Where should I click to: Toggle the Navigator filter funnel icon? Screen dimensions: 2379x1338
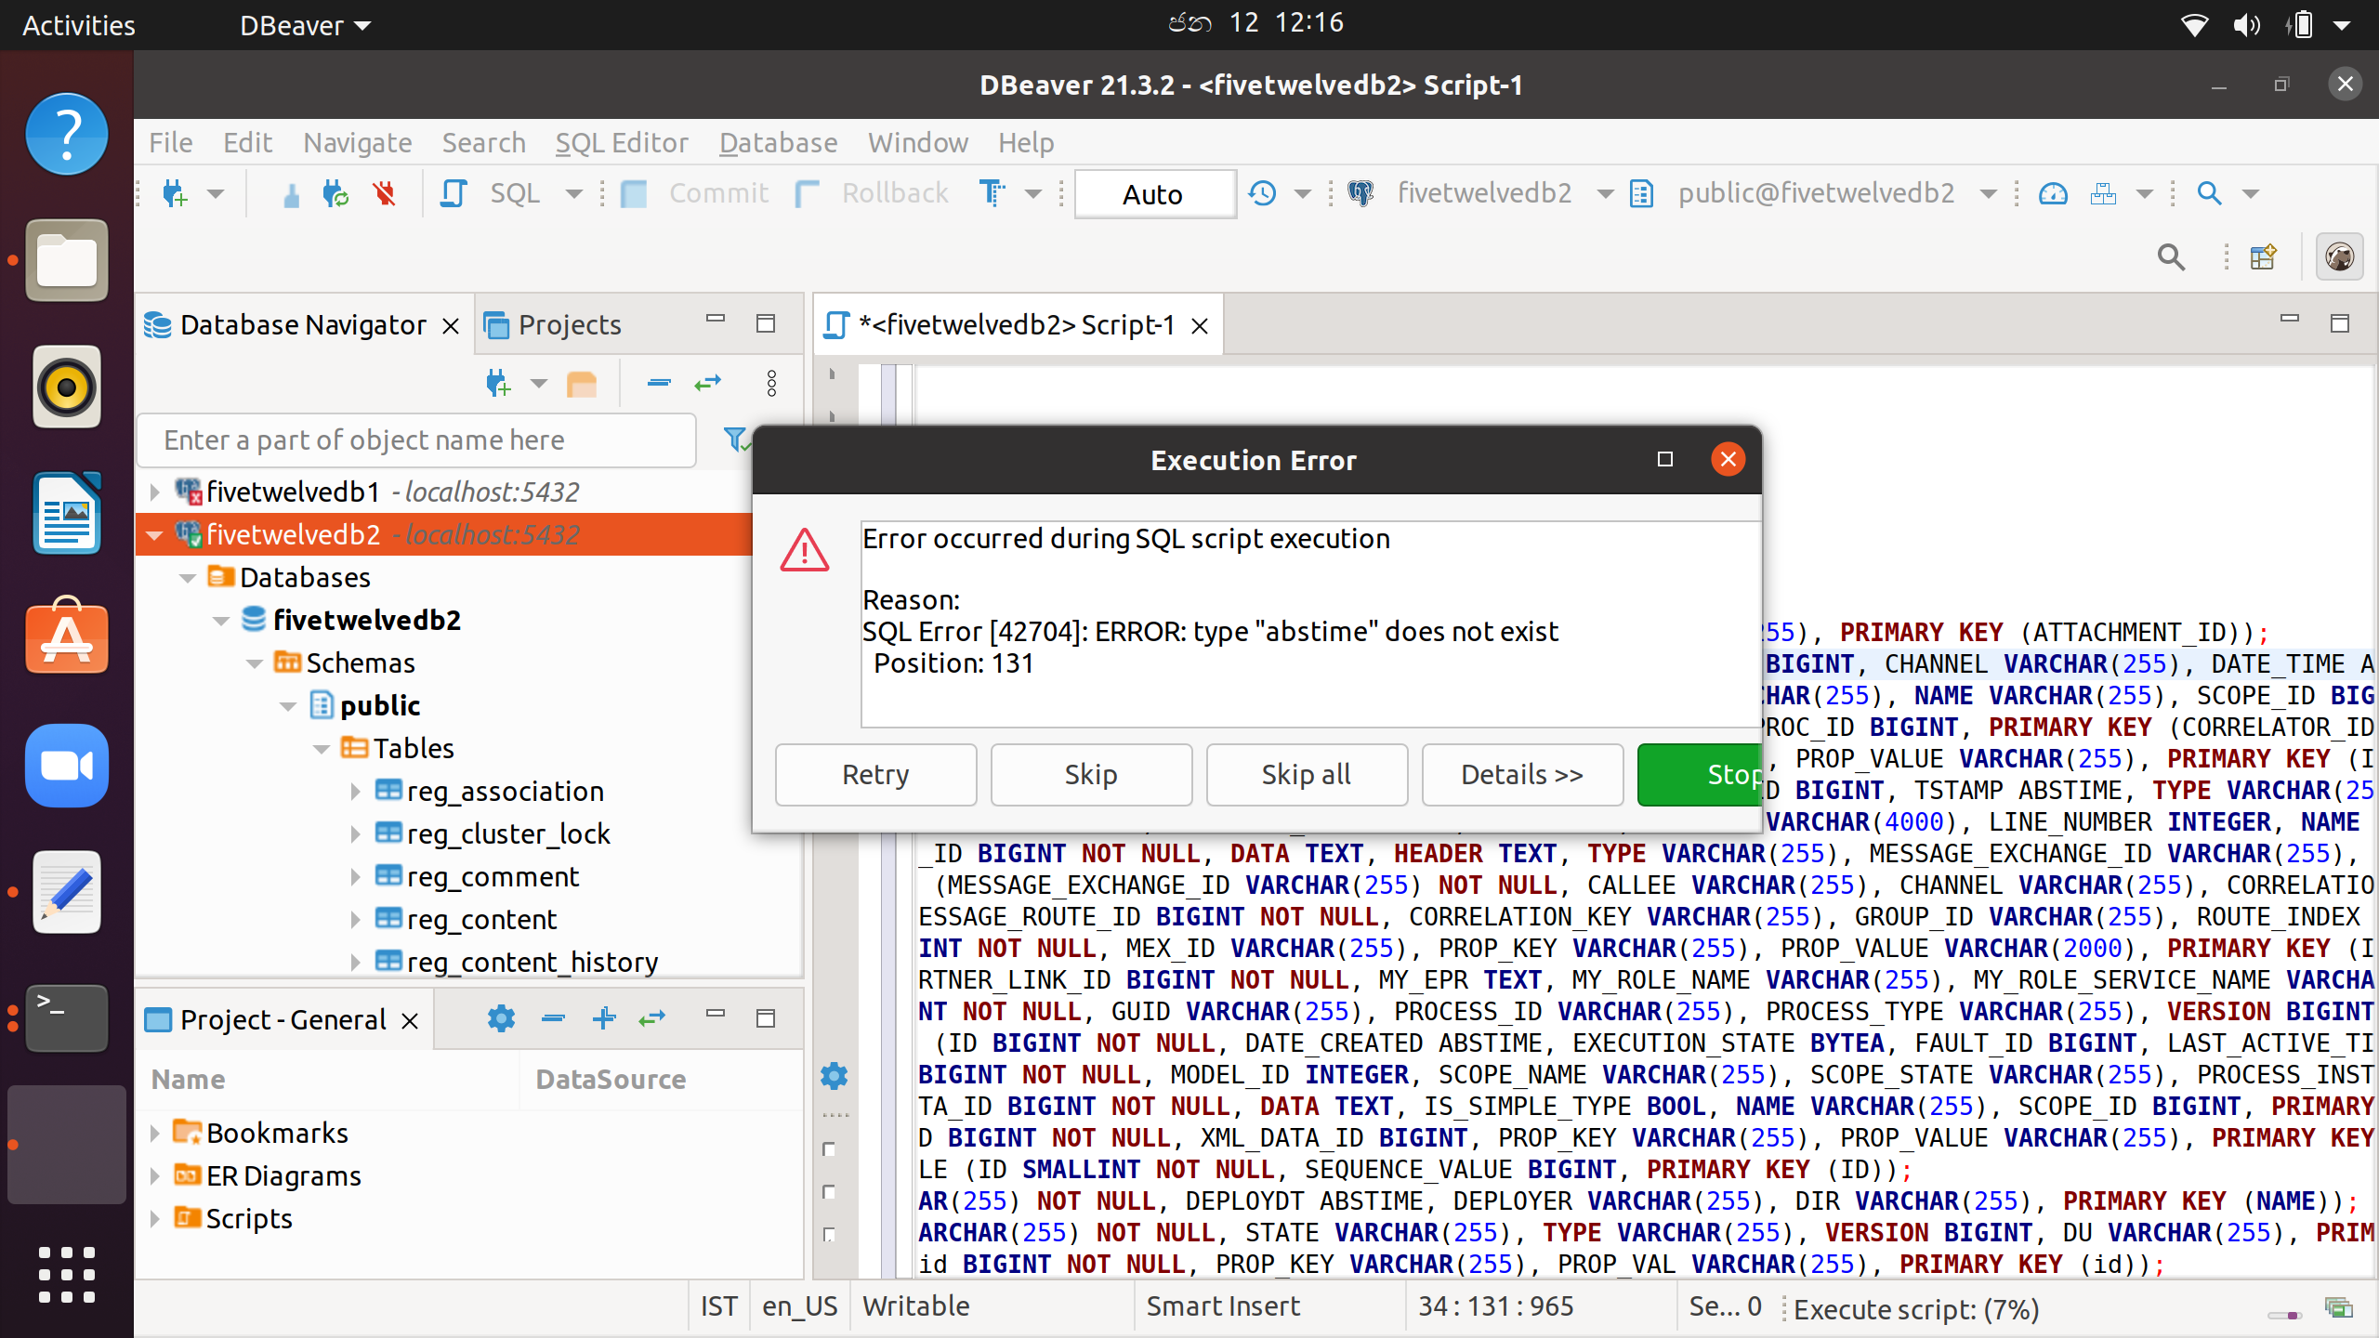click(x=734, y=439)
